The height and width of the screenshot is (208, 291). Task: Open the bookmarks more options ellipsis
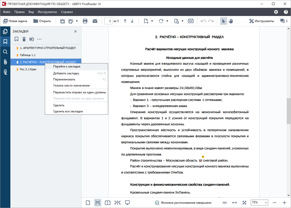[x=39, y=39]
